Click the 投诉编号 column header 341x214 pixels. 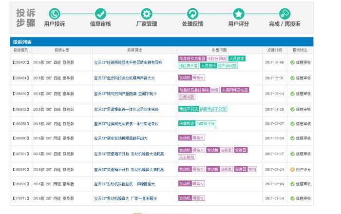(21, 50)
